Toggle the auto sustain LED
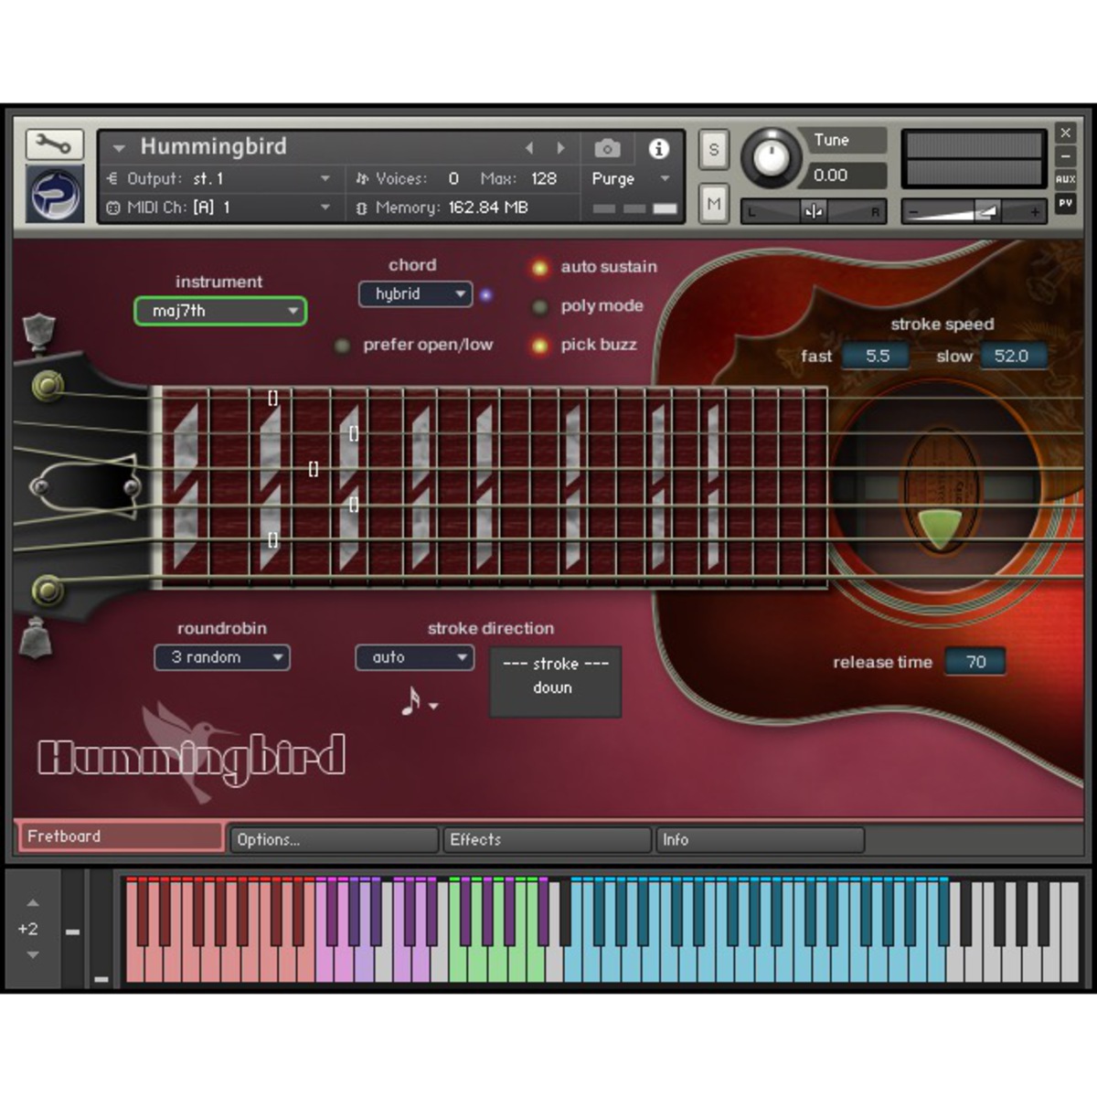The width and height of the screenshot is (1097, 1097). pyautogui.click(x=539, y=268)
